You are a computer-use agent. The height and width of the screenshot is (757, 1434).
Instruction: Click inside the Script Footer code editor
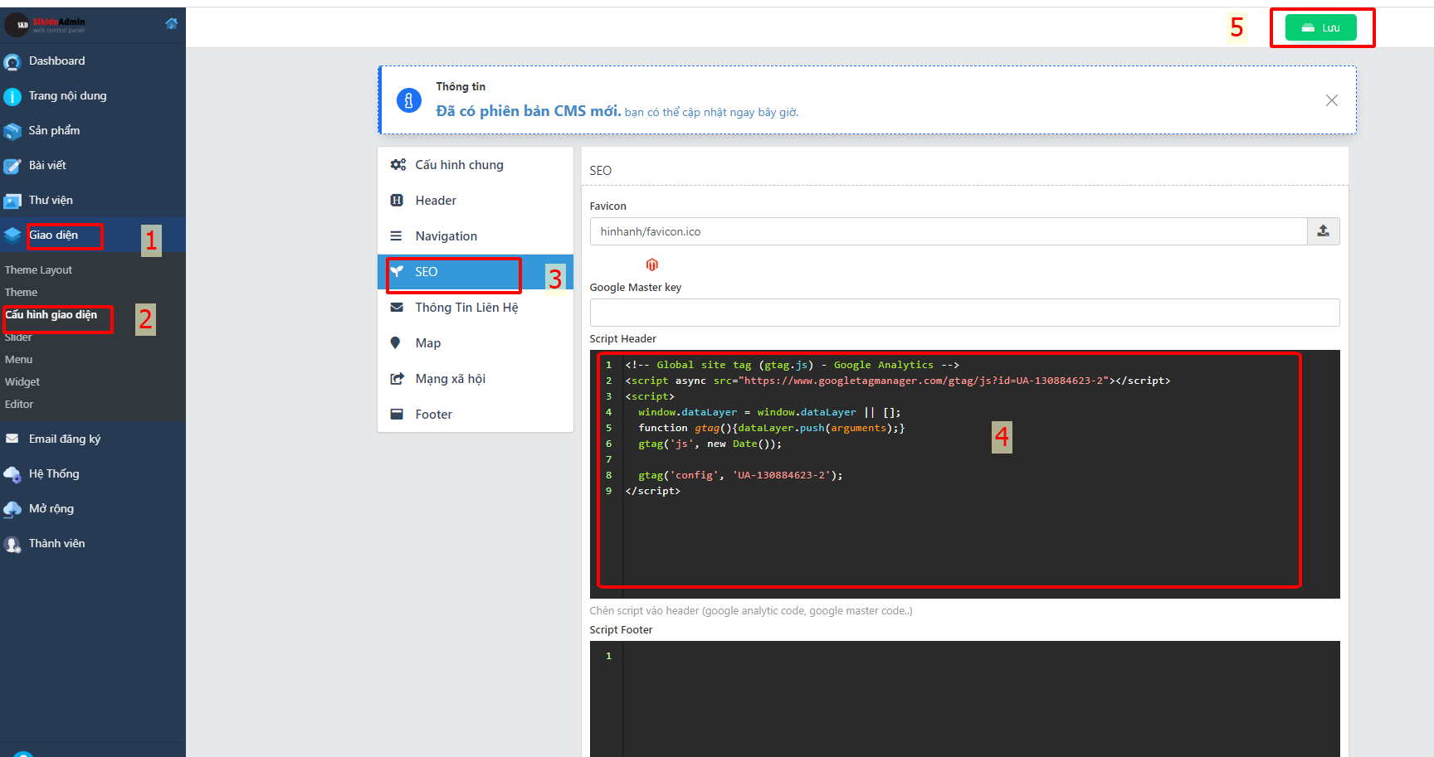pos(964,698)
